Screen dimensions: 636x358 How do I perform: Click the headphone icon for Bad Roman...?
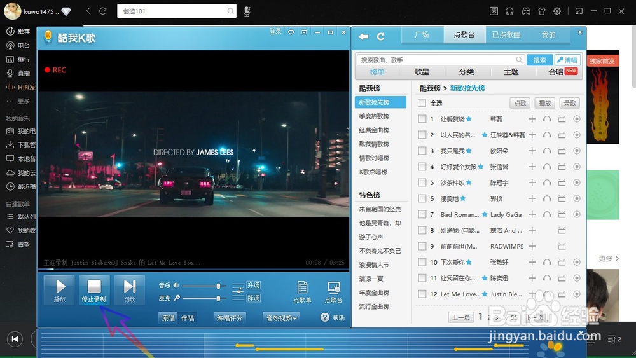pos(547,214)
